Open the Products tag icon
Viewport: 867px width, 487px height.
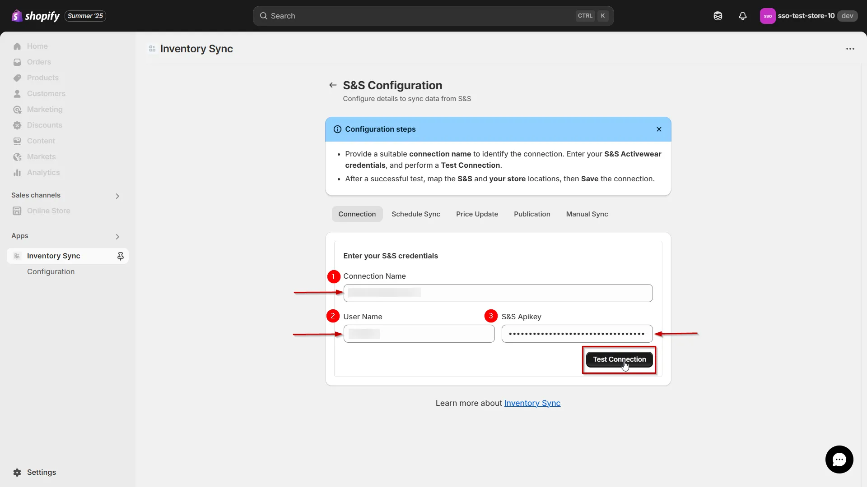[x=17, y=78]
